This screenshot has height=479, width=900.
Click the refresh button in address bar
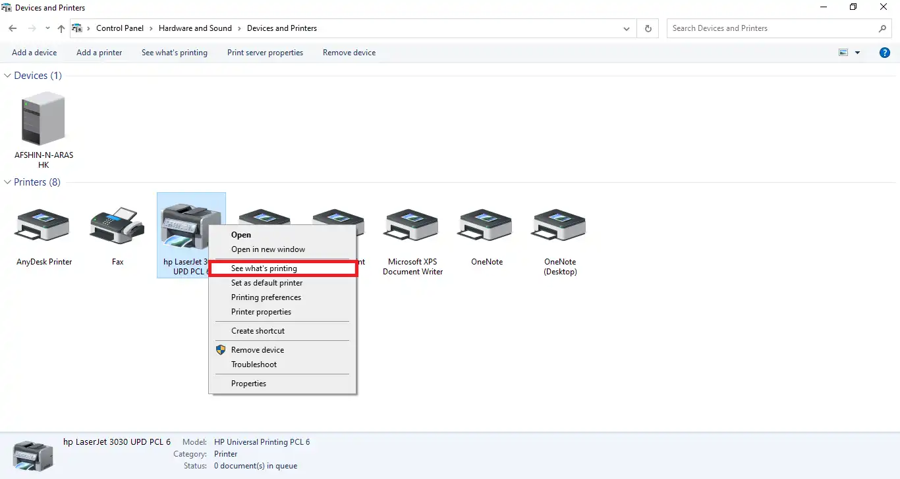[648, 28]
